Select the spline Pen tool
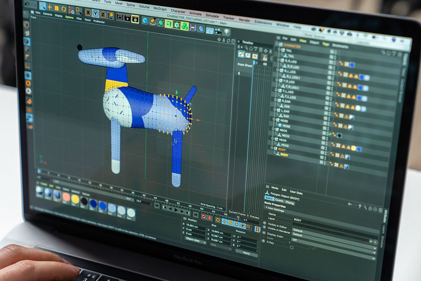 153,21
